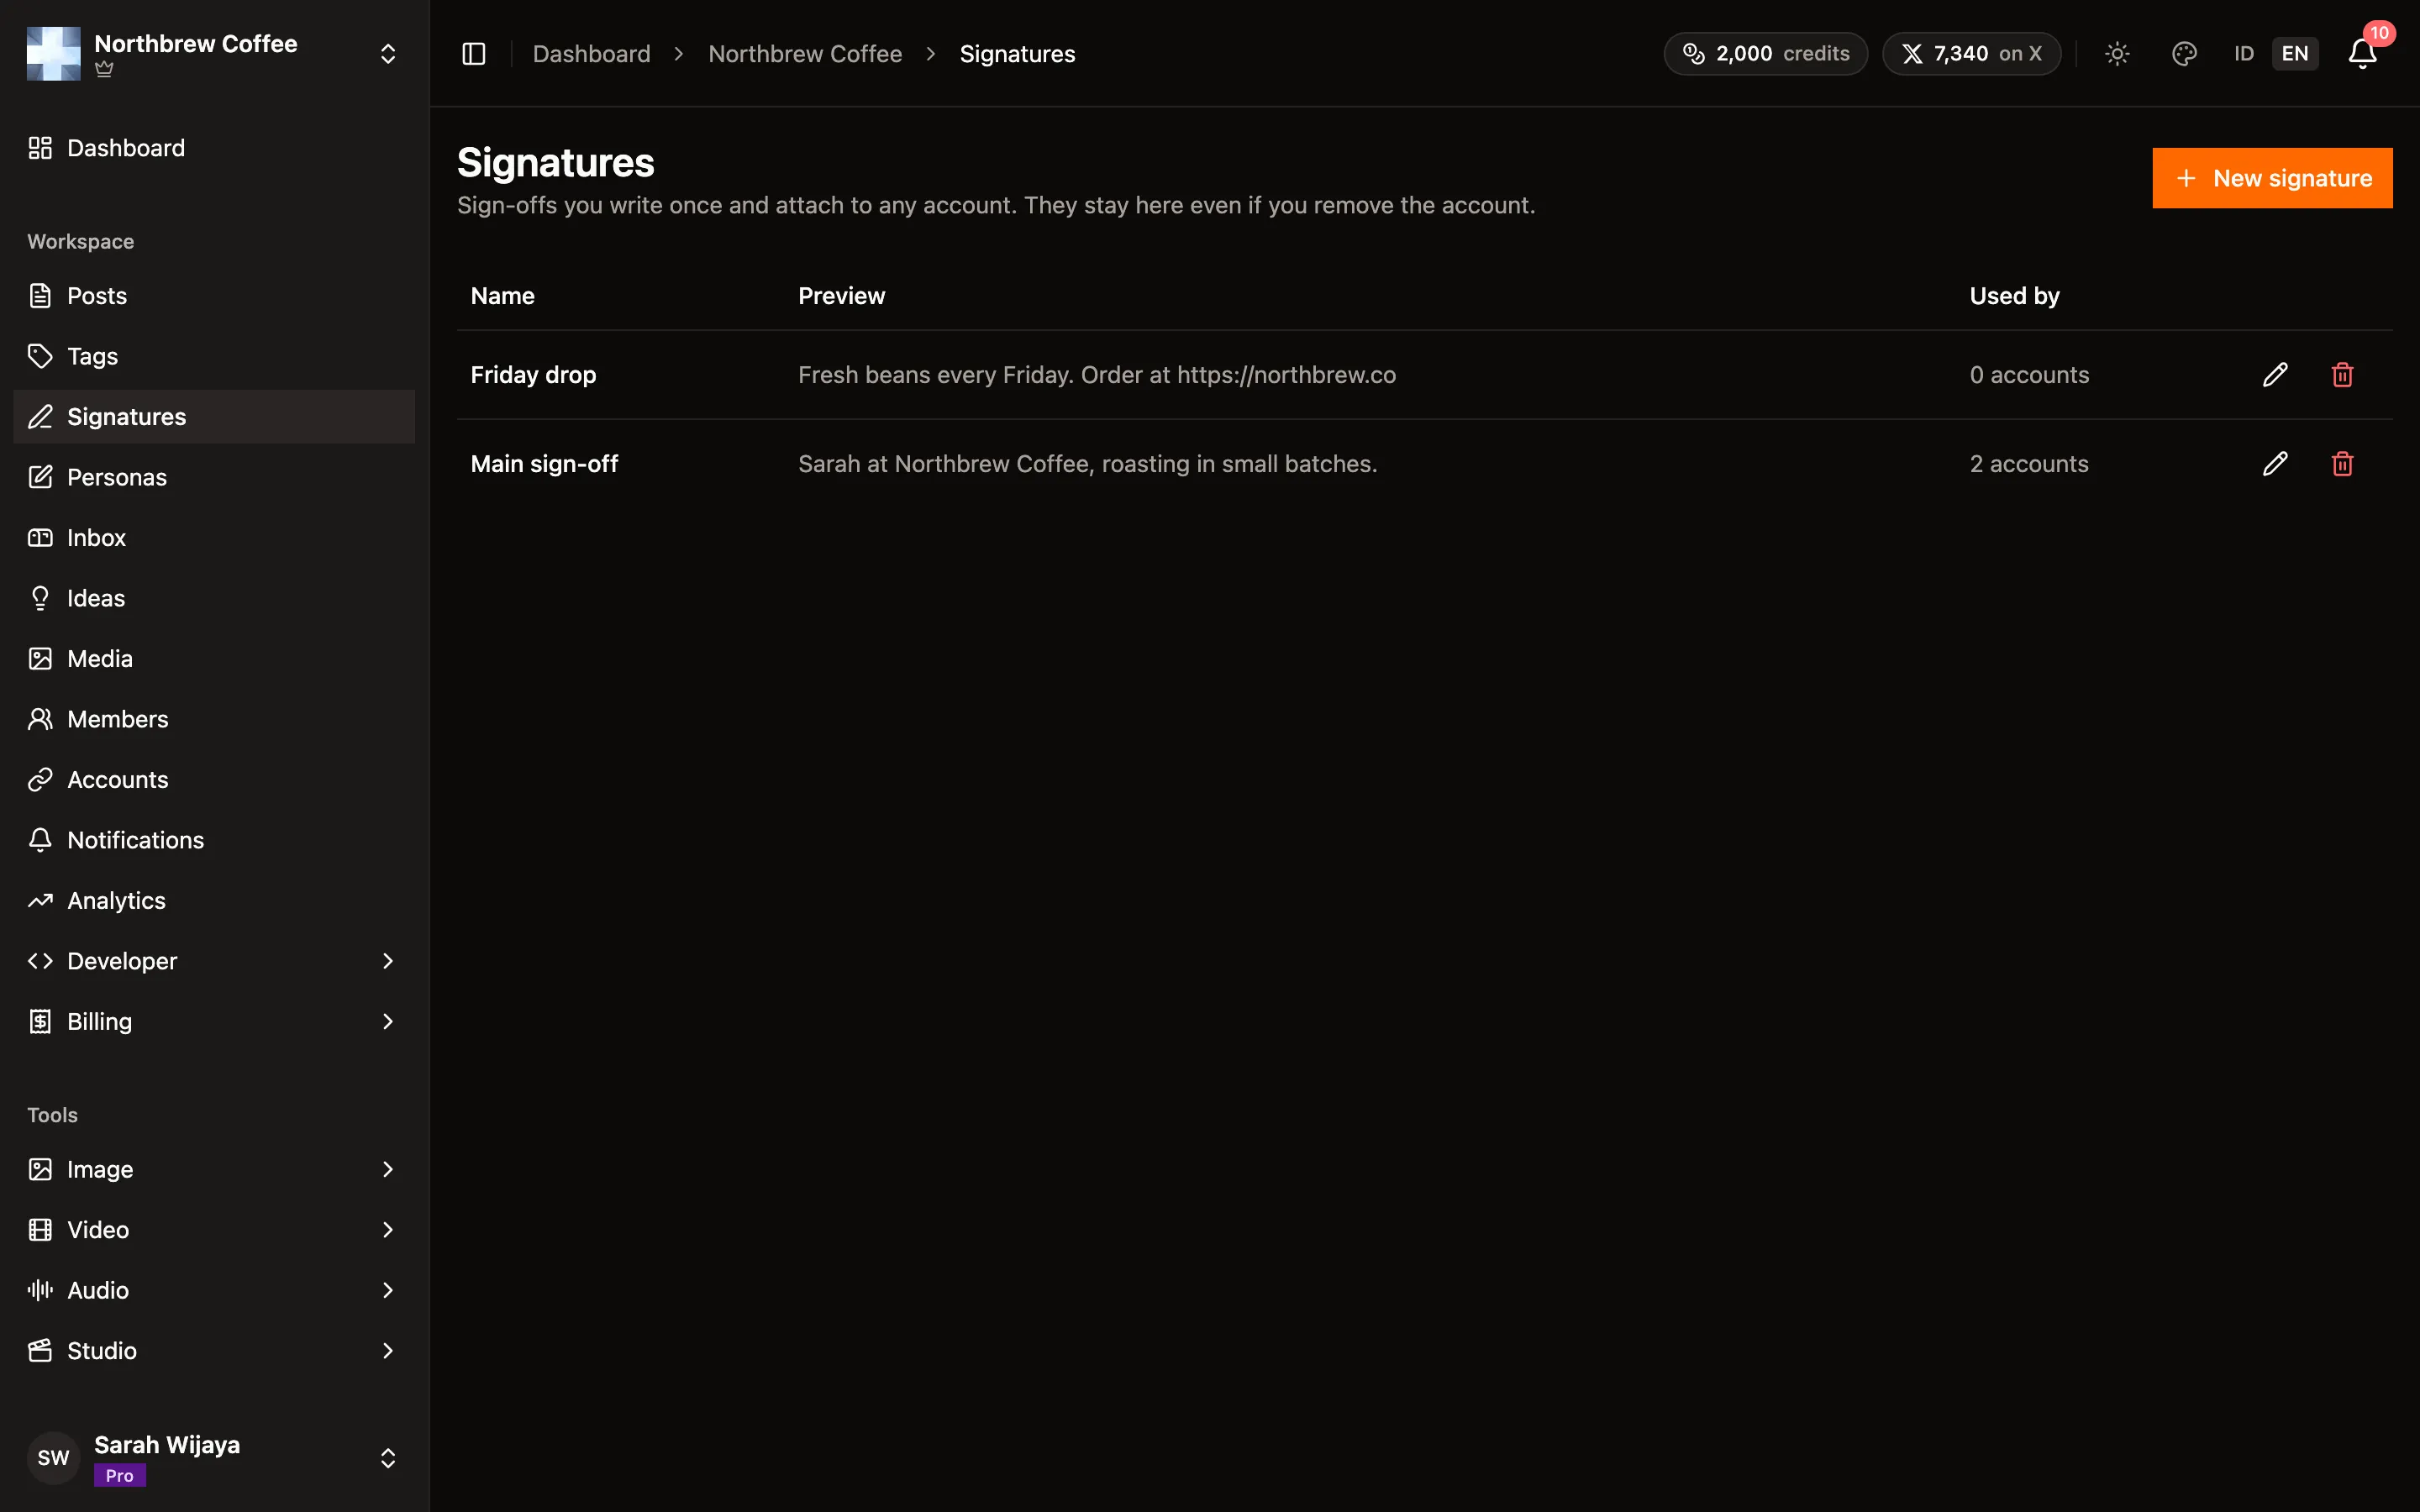Click the Fresh beans every Friday preview text
2420x1512 pixels.
[x=1097, y=375]
